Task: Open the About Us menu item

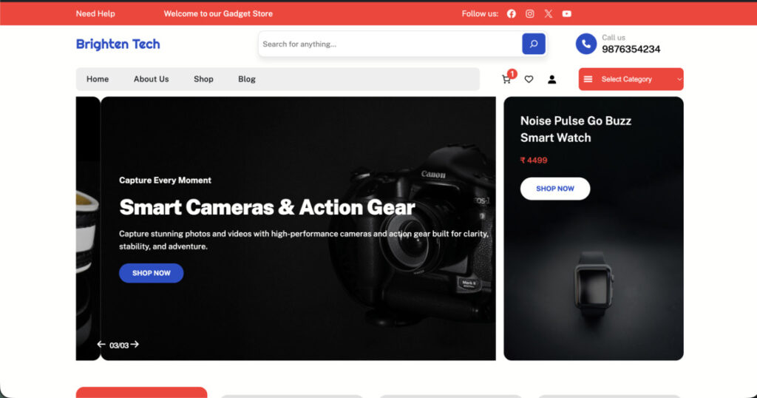Action: click(151, 79)
